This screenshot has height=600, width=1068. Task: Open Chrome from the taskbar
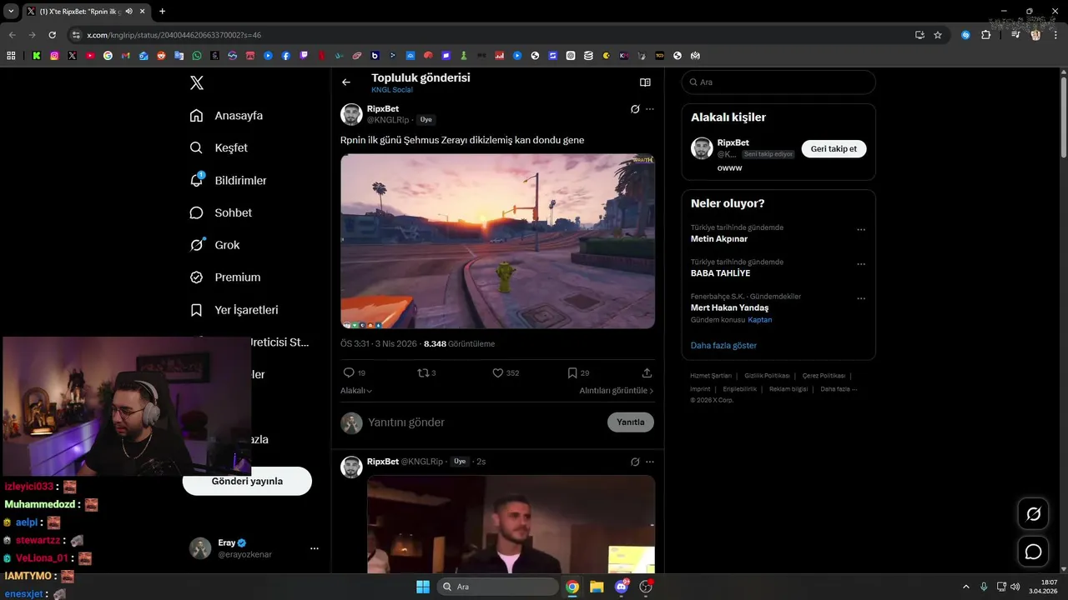[x=572, y=587]
